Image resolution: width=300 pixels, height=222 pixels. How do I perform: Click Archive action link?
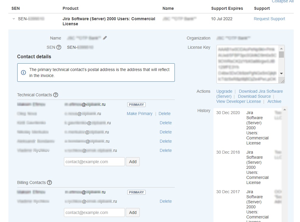pyautogui.click(x=274, y=101)
